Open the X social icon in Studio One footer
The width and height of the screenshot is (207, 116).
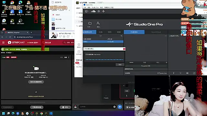[180, 73]
